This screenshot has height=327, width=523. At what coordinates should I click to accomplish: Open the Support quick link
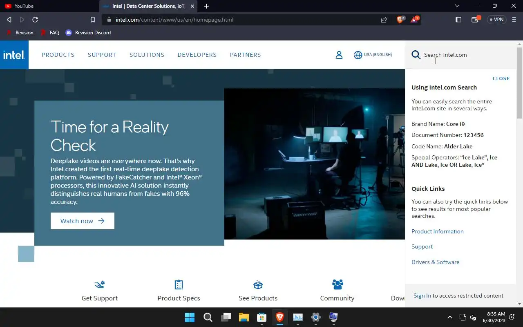click(x=422, y=246)
